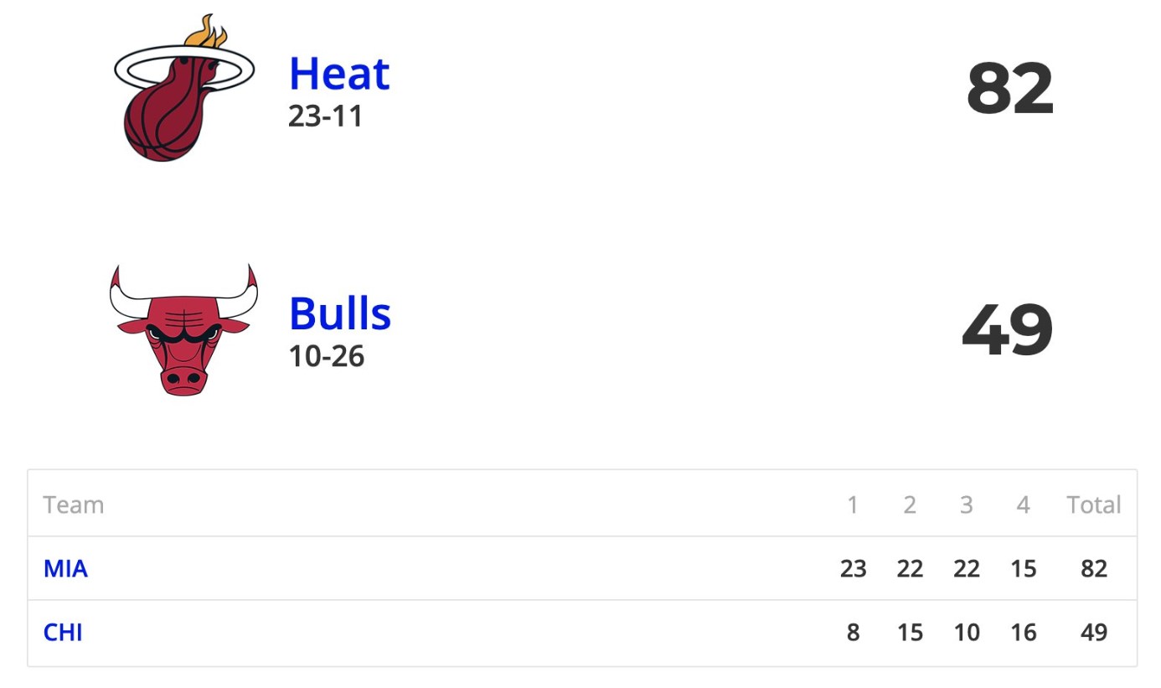Select the MIA abbreviation link in table
This screenshot has height=688, width=1161.
pos(65,568)
